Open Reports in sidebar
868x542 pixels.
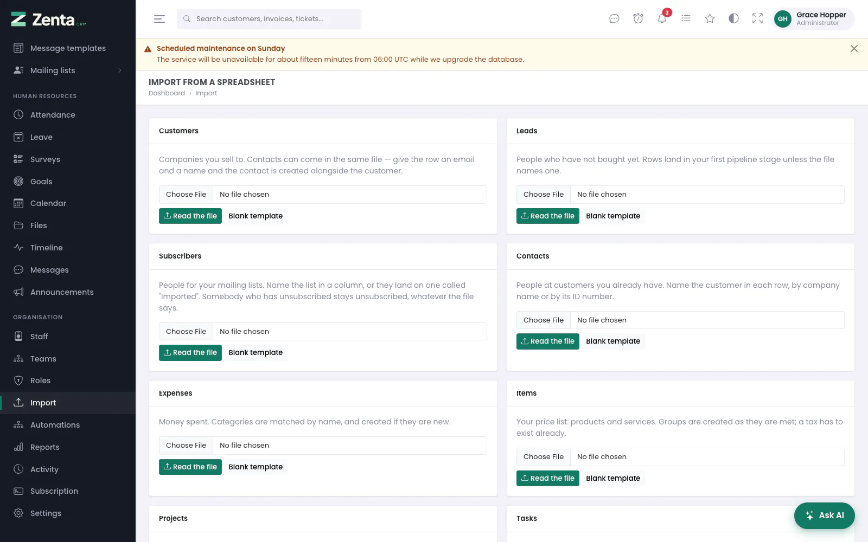pos(68,447)
